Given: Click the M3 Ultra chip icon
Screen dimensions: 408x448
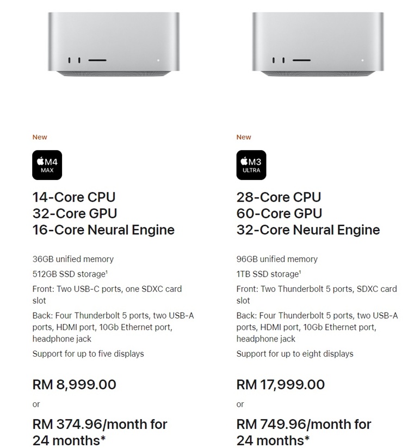Looking at the screenshot, I should (251, 165).
